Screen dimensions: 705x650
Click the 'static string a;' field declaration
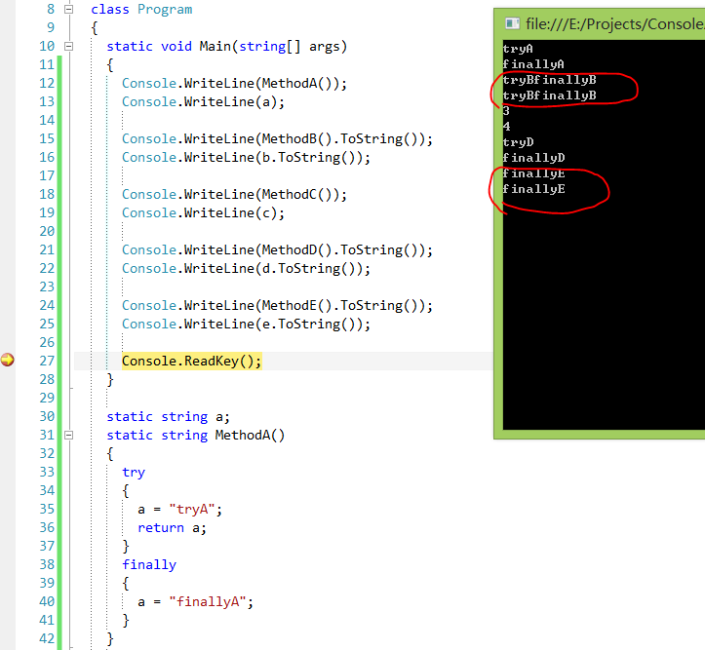(168, 417)
